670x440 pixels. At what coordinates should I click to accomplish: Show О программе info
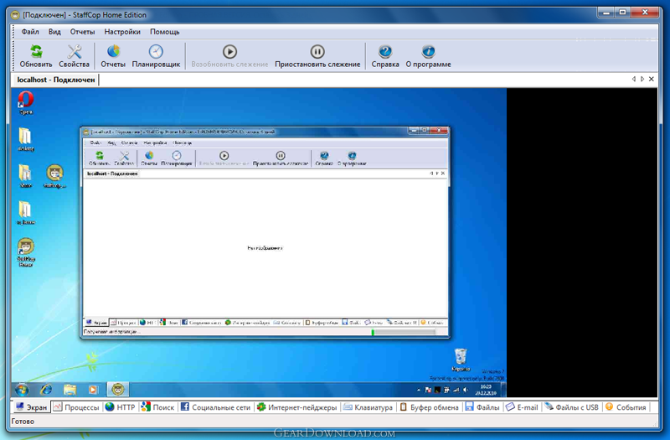[x=428, y=56]
